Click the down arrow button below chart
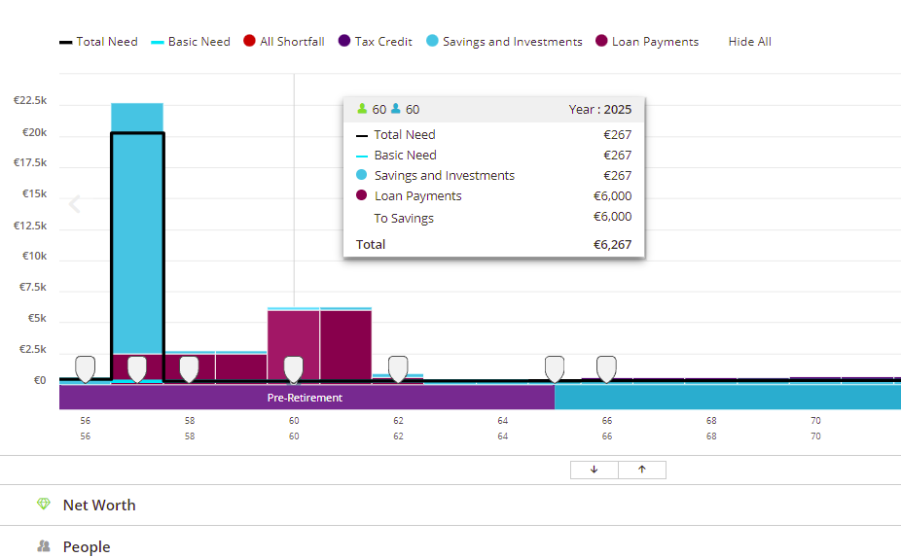901x558 pixels. pyautogui.click(x=595, y=470)
